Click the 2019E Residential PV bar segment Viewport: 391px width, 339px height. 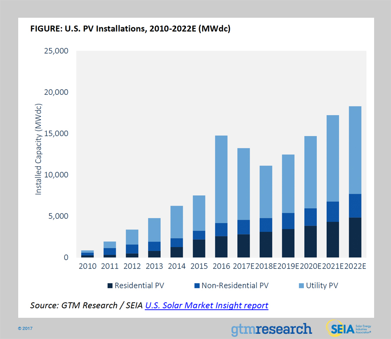pyautogui.click(x=288, y=243)
